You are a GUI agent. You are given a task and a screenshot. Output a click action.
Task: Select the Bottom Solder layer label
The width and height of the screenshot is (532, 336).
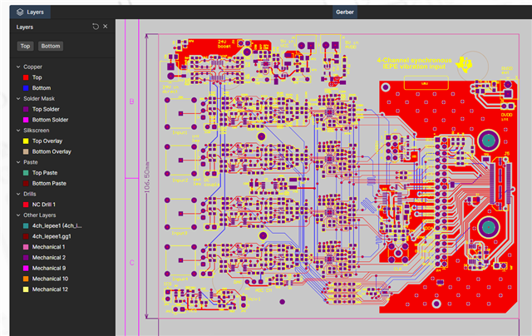pos(50,120)
